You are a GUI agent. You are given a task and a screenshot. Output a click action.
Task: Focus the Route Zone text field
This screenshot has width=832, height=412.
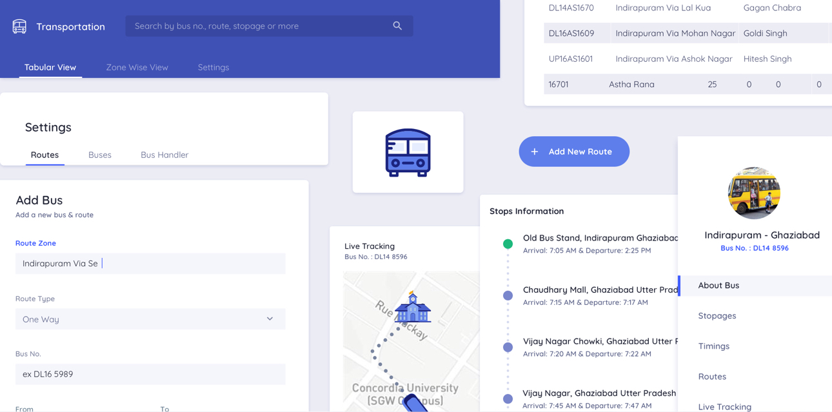click(x=150, y=263)
